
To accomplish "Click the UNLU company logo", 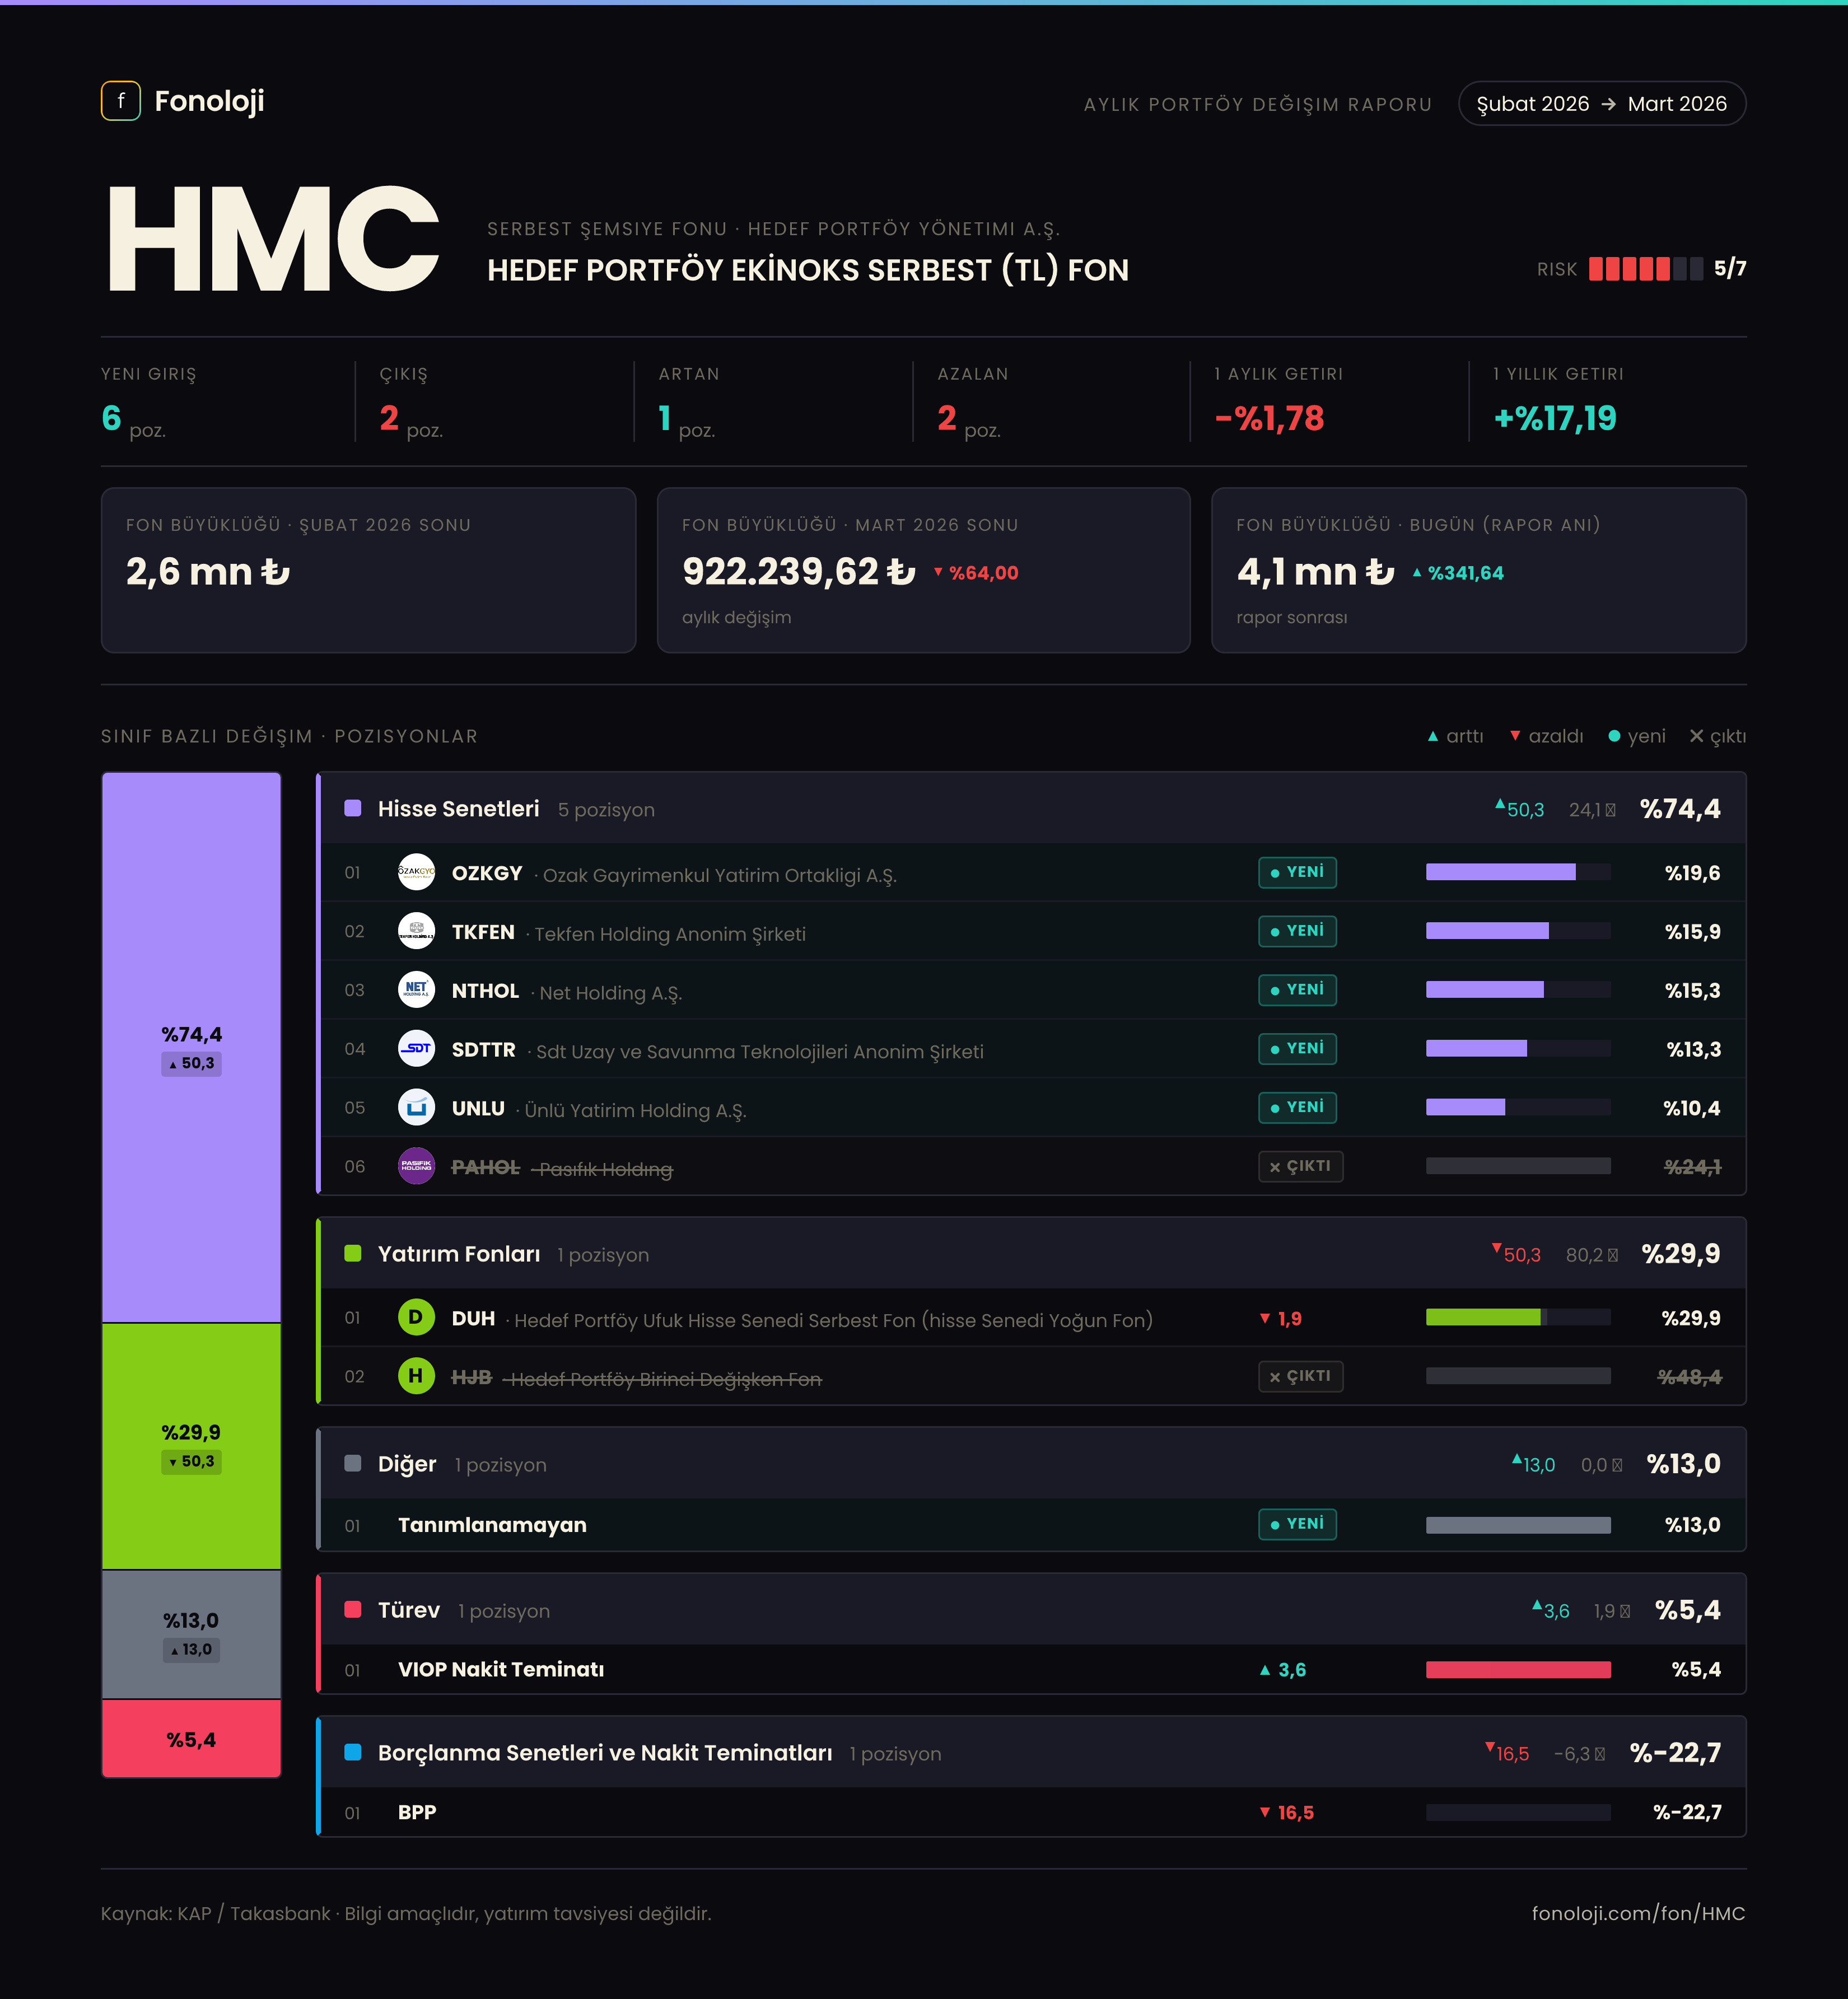I will click(416, 1108).
